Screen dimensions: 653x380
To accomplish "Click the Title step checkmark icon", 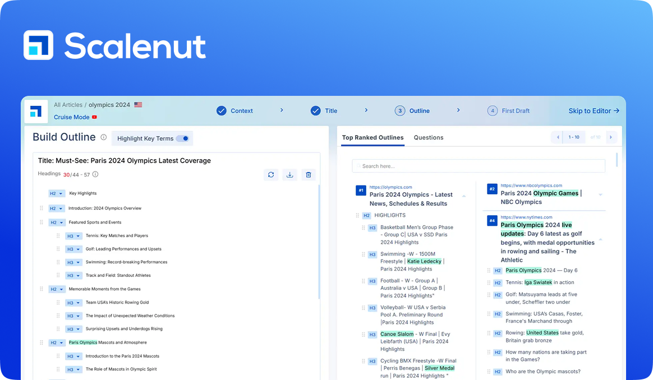I will click(x=316, y=111).
